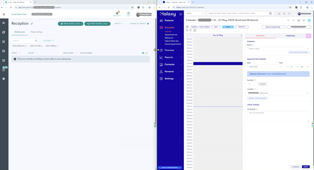Open Coviu sidebar item with New badge
The height and width of the screenshot is (170, 314).
pyautogui.click(x=4, y=70)
